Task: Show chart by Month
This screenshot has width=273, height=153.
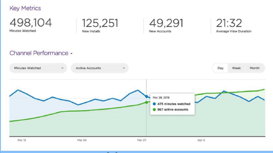Action: 254,68
